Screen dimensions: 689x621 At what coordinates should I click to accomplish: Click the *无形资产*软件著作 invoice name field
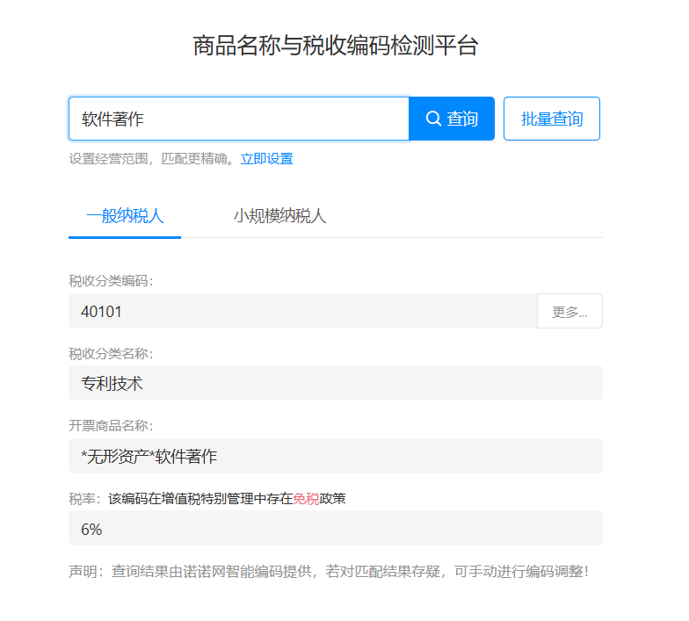pyautogui.click(x=335, y=457)
